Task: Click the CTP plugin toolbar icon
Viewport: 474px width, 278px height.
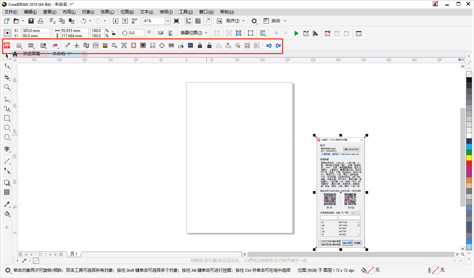Action: [96, 45]
